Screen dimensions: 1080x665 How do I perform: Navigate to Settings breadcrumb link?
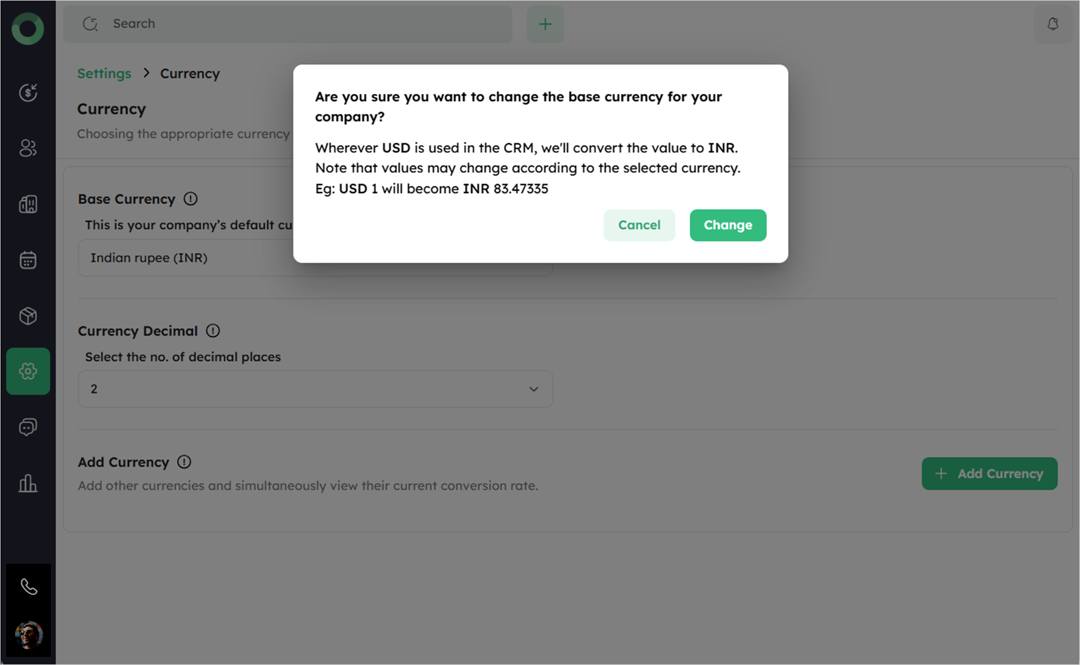(x=104, y=73)
